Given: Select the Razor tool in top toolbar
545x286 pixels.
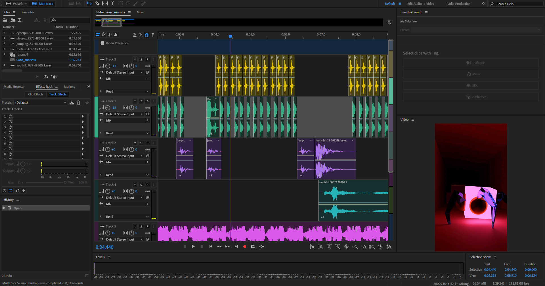Looking at the screenshot, I should [97, 3].
